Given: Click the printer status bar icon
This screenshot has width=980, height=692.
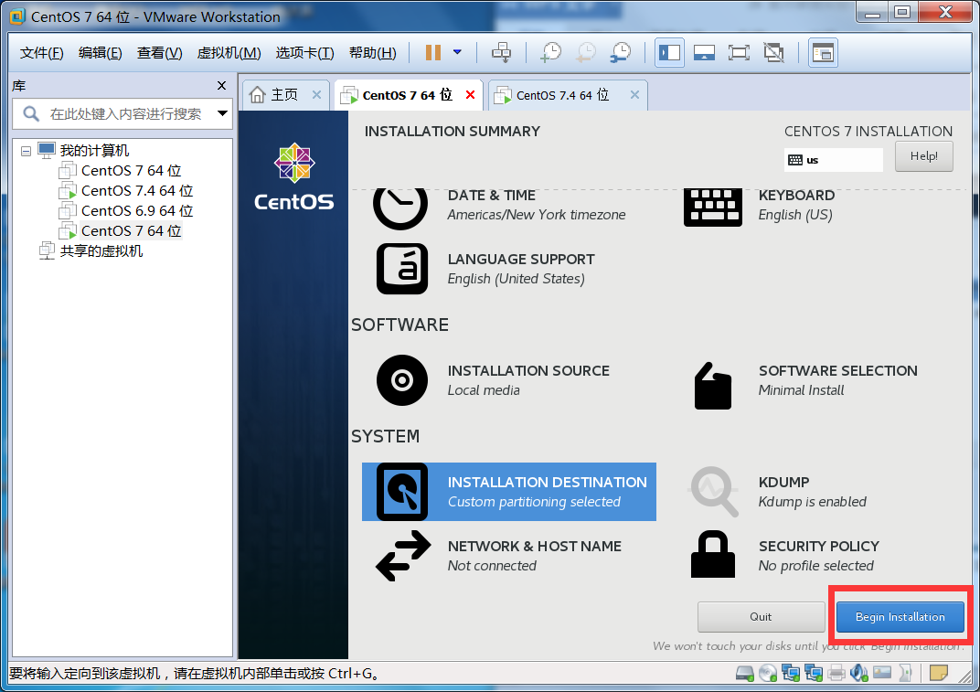Looking at the screenshot, I should tap(836, 673).
